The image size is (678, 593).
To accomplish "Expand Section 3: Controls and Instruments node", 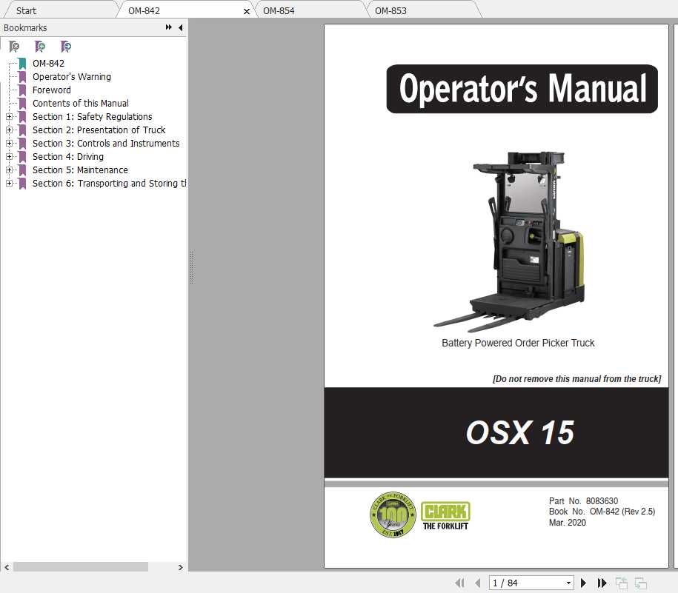I will click(9, 144).
